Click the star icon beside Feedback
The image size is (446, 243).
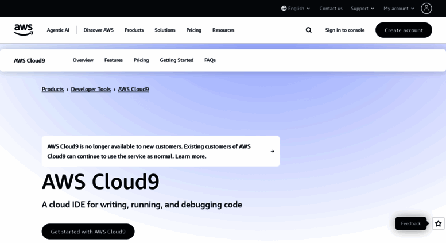coord(438,223)
